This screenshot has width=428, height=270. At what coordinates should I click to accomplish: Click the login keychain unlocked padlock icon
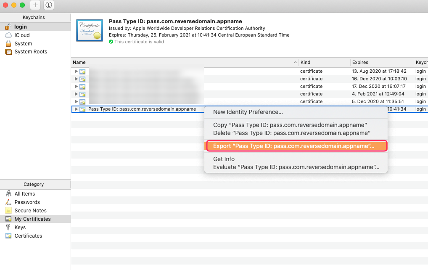(8, 26)
